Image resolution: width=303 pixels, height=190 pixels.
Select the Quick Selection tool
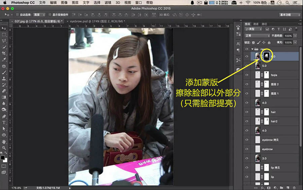click(x=4, y=47)
